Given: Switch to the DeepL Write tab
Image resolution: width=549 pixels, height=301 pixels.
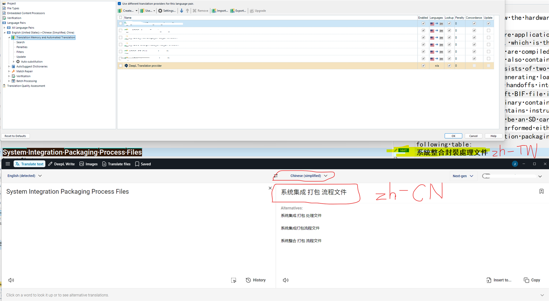Looking at the screenshot, I should pos(61,164).
